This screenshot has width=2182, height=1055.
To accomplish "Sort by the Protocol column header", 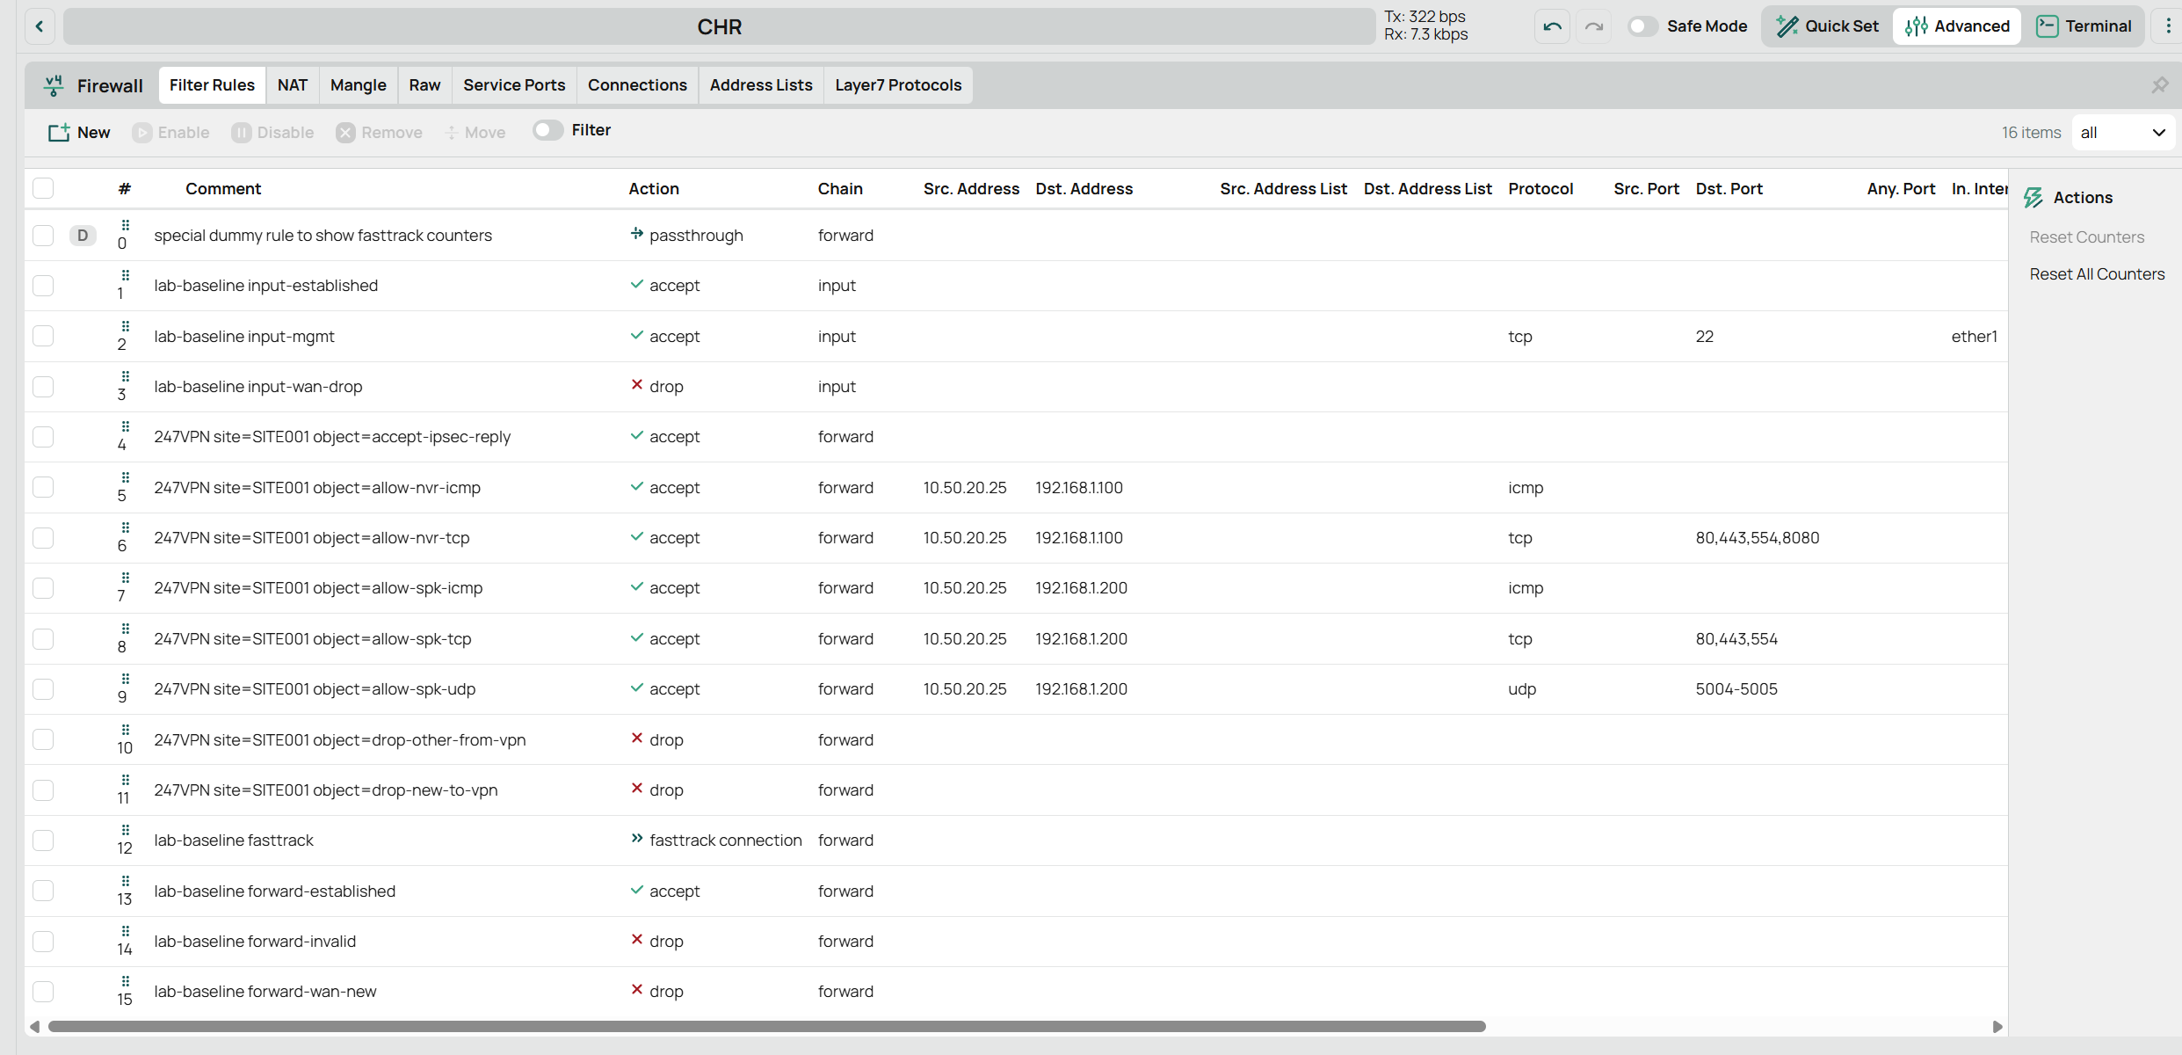I will point(1540,189).
